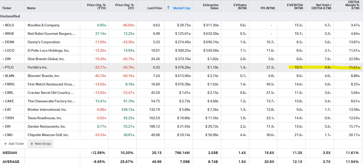The height and width of the screenshot is (165, 363).
Task: Click Noodles & Company 3Y change -86.60%
Action: pos(128,25)
